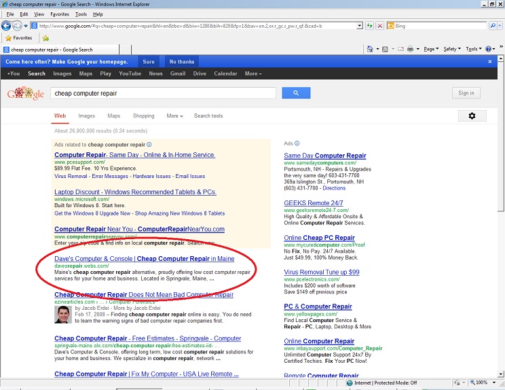The width and height of the screenshot is (505, 390).
Task: Click the scrollbar down arrow
Action: click(500, 374)
